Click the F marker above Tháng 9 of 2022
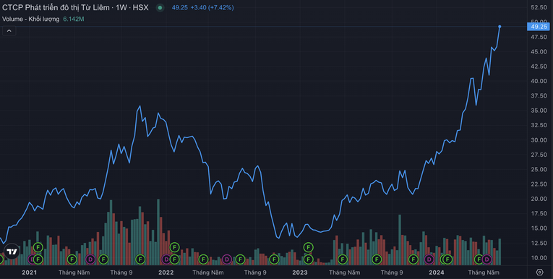Image resolution: width=553 pixels, height=279 pixels. [x=240, y=259]
